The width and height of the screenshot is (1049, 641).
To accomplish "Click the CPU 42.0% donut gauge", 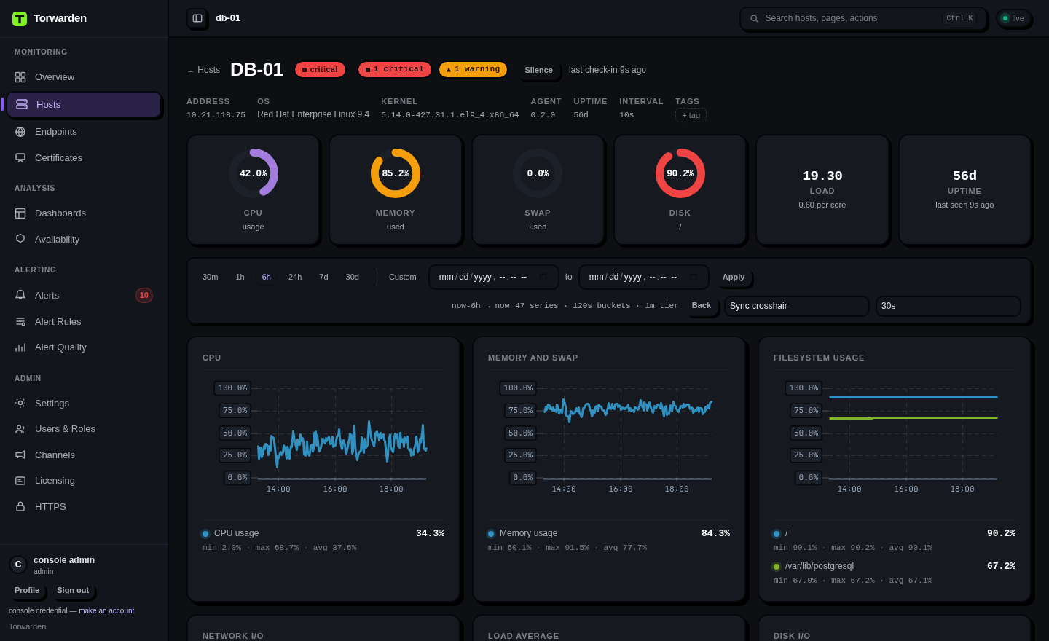I will pos(254,173).
